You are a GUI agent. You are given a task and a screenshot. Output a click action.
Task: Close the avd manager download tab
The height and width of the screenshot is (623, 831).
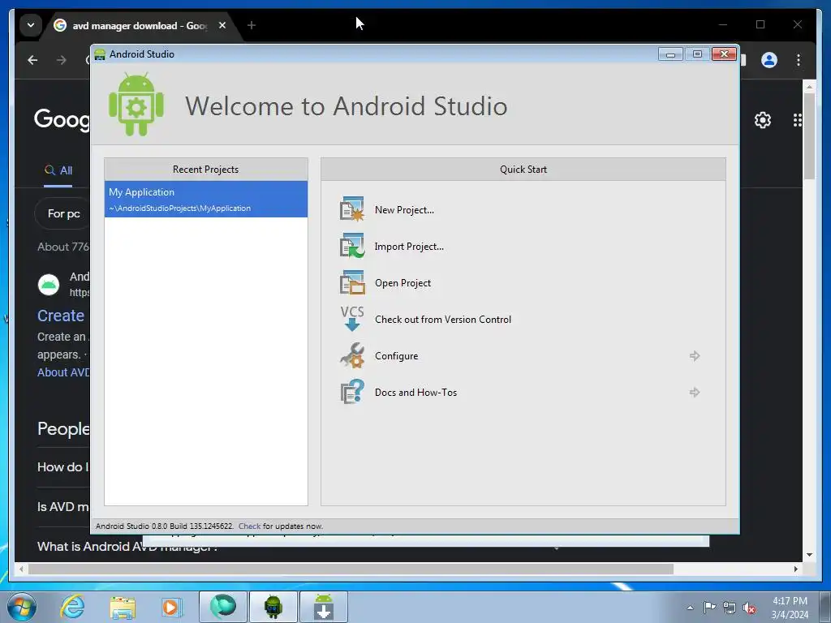coord(222,25)
